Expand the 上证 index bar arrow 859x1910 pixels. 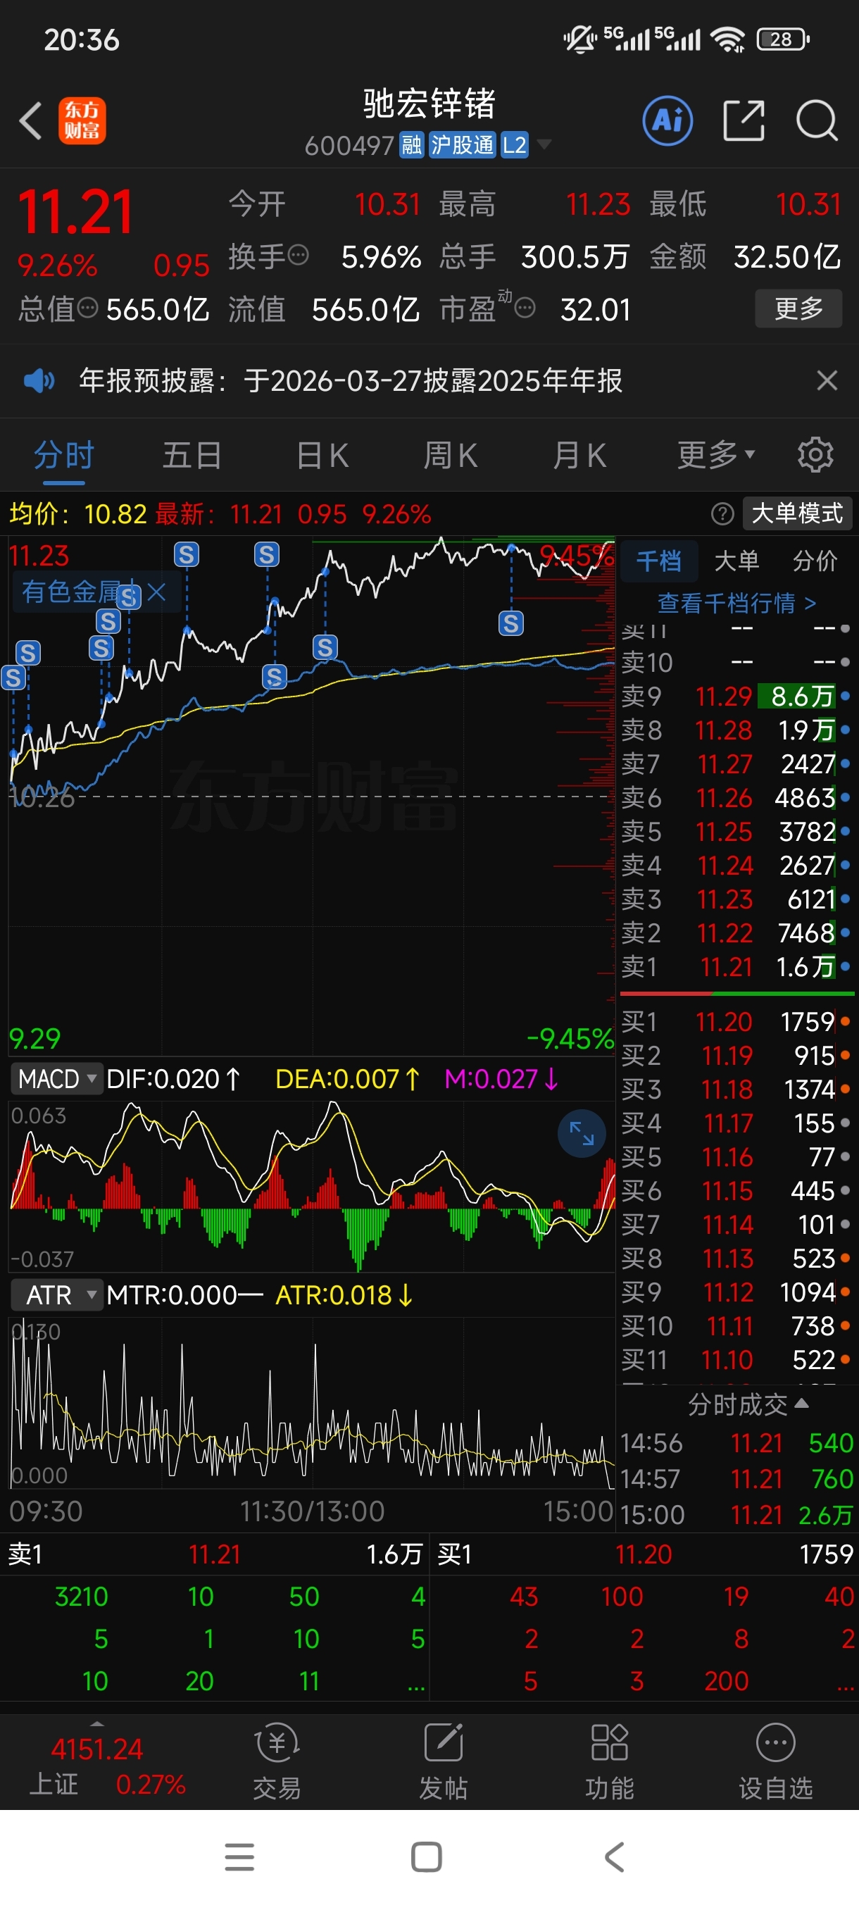[96, 1723]
